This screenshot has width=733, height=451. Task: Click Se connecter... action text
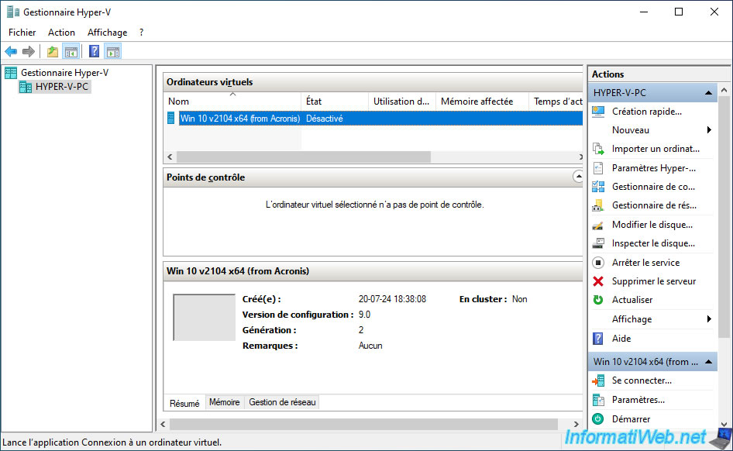coord(642,381)
